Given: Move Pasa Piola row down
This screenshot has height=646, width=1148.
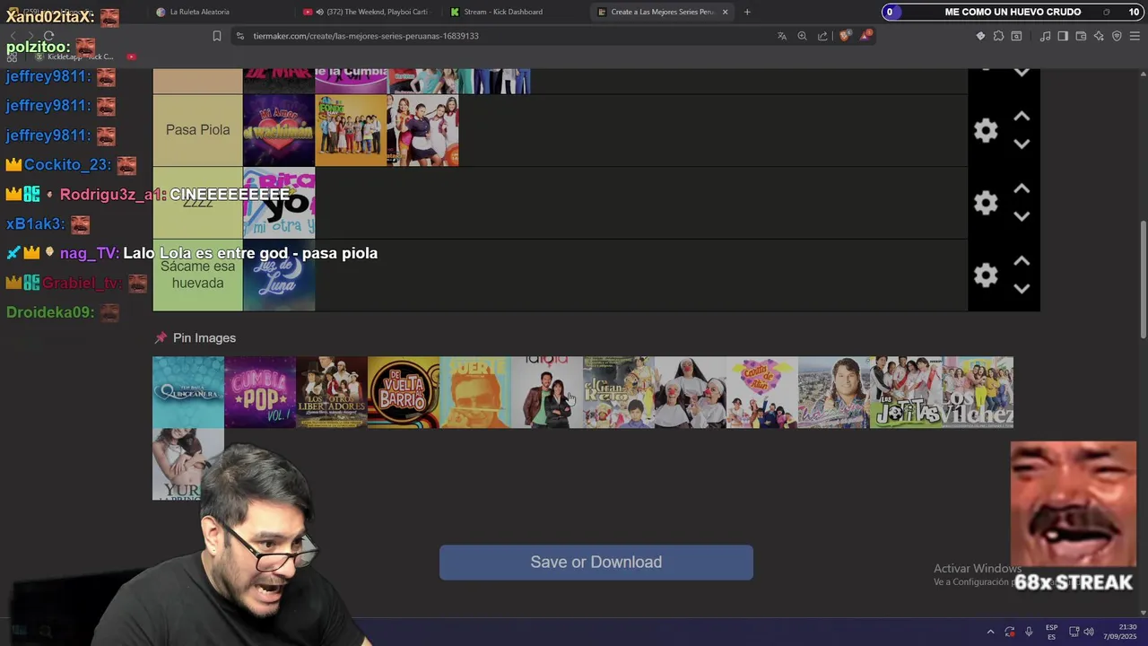Looking at the screenshot, I should coord(1021,144).
